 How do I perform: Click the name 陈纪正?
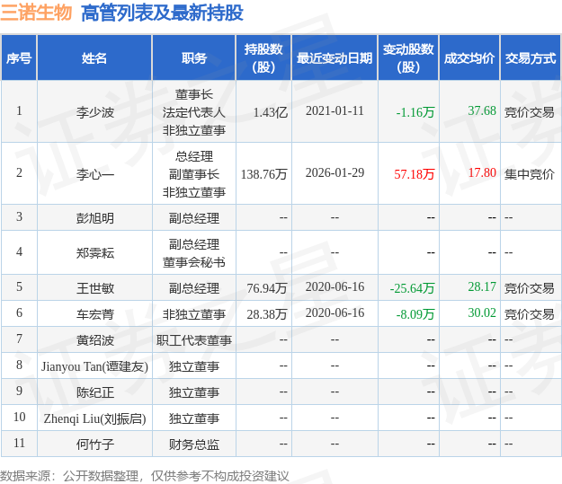[x=95, y=392]
